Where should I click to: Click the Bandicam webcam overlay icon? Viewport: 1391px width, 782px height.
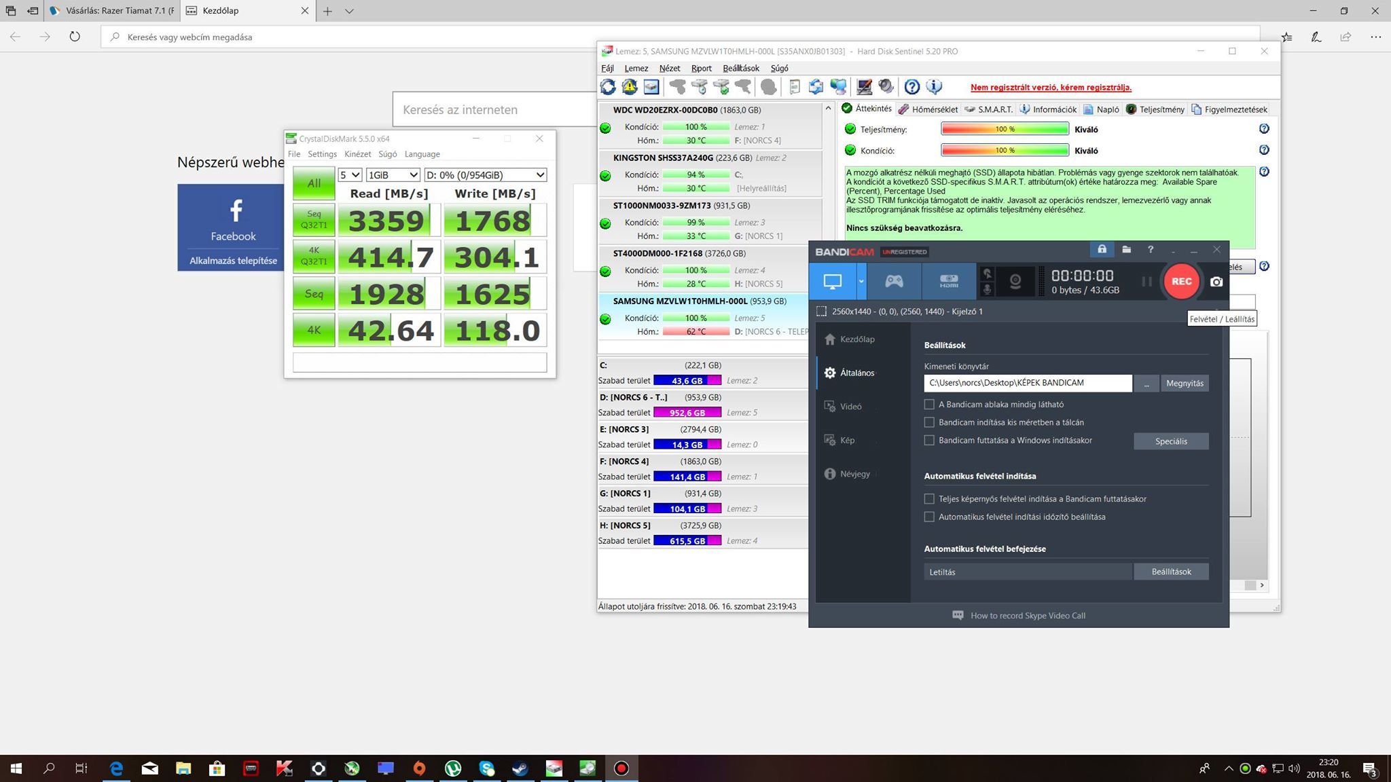tap(1015, 282)
